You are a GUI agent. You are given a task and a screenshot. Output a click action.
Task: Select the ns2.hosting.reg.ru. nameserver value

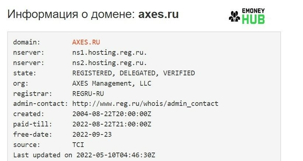109,63
